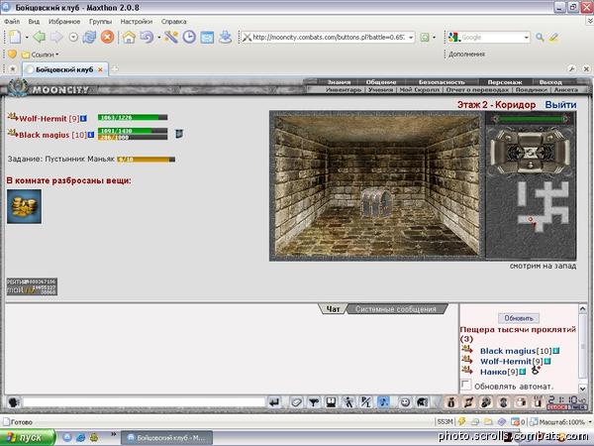This screenshot has width=594, height=446.
Task: Pick up the gold coins item
Action: [24, 207]
